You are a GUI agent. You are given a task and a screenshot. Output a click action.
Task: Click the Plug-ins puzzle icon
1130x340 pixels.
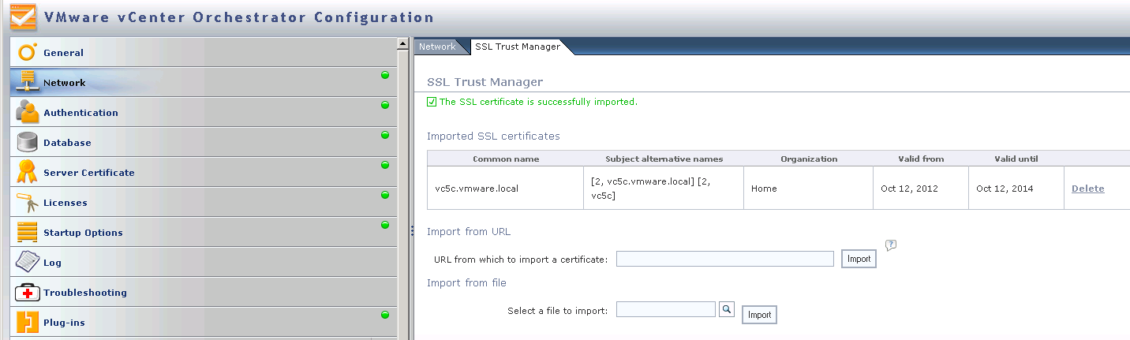28,322
